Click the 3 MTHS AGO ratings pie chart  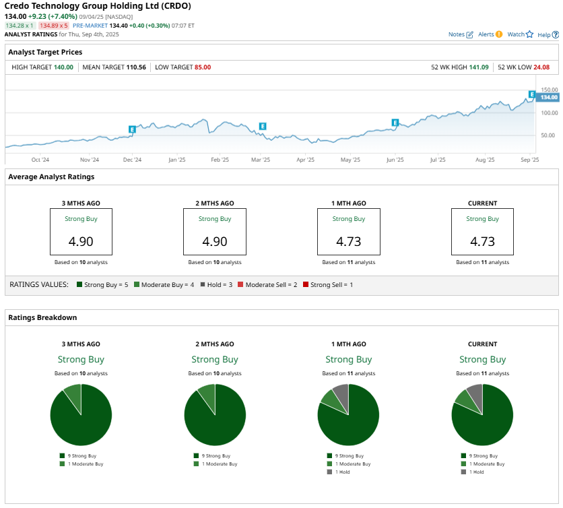coord(81,415)
